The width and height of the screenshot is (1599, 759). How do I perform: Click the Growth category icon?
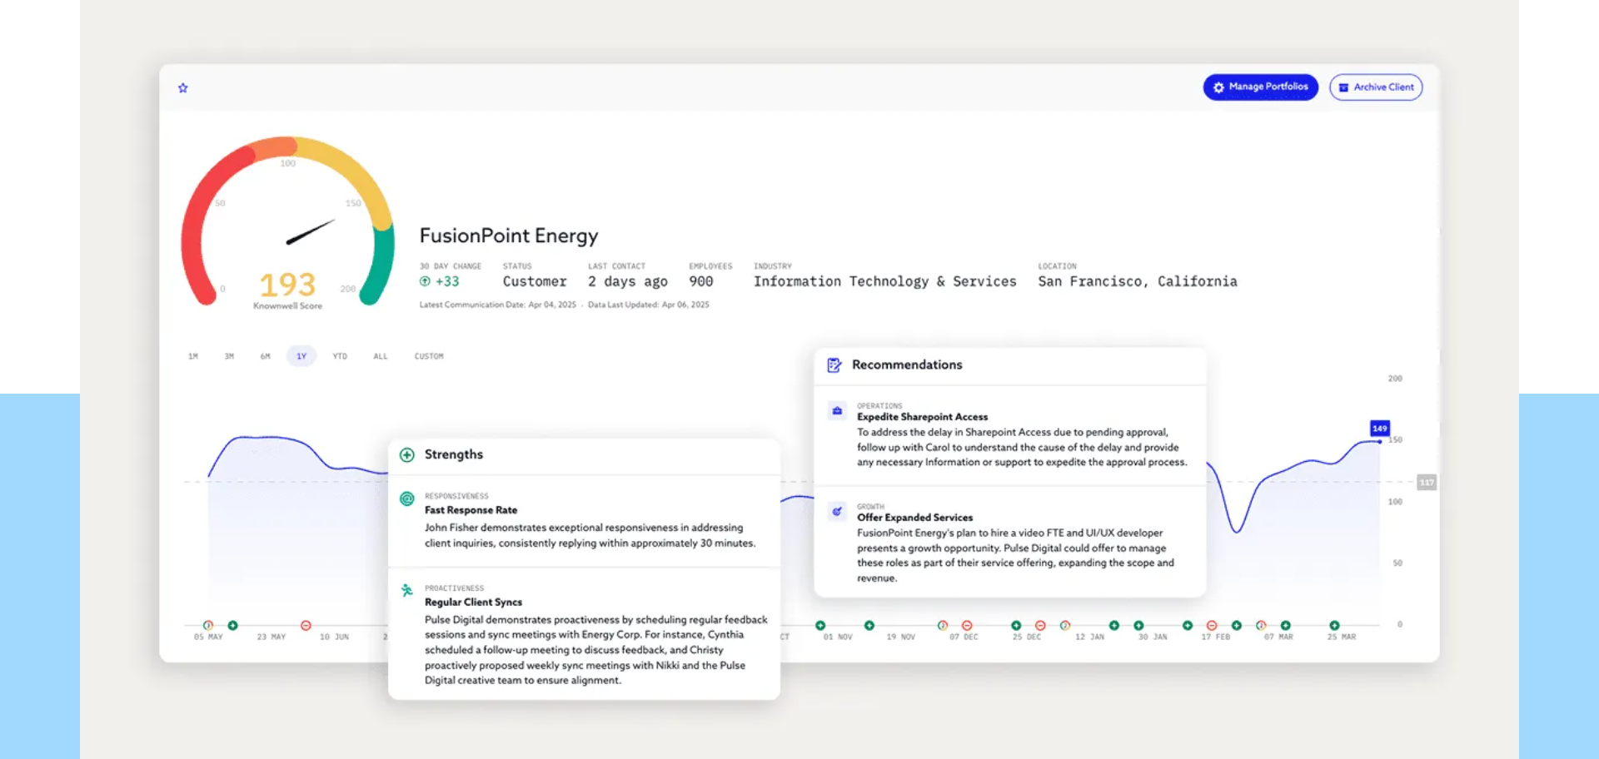point(837,512)
